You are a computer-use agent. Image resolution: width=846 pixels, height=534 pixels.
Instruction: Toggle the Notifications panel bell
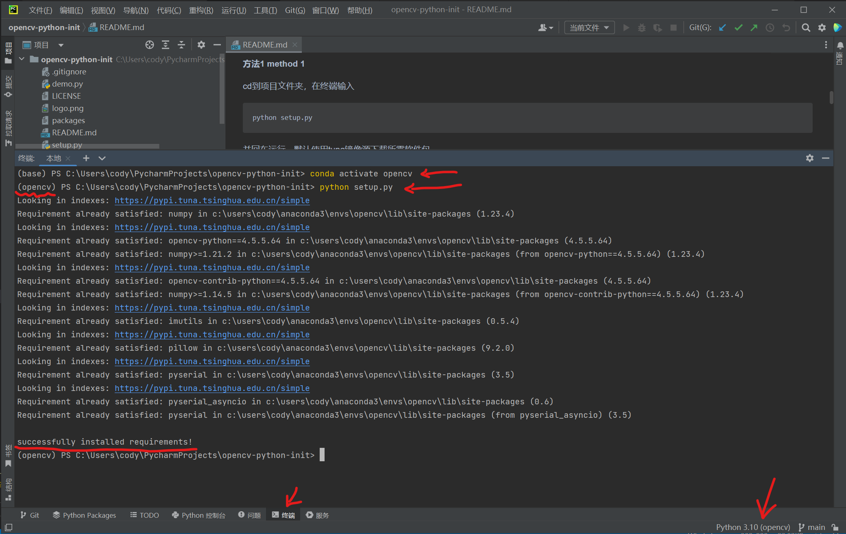[840, 46]
